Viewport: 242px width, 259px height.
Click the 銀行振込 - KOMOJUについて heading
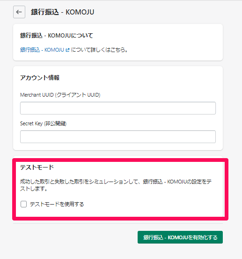click(57, 36)
